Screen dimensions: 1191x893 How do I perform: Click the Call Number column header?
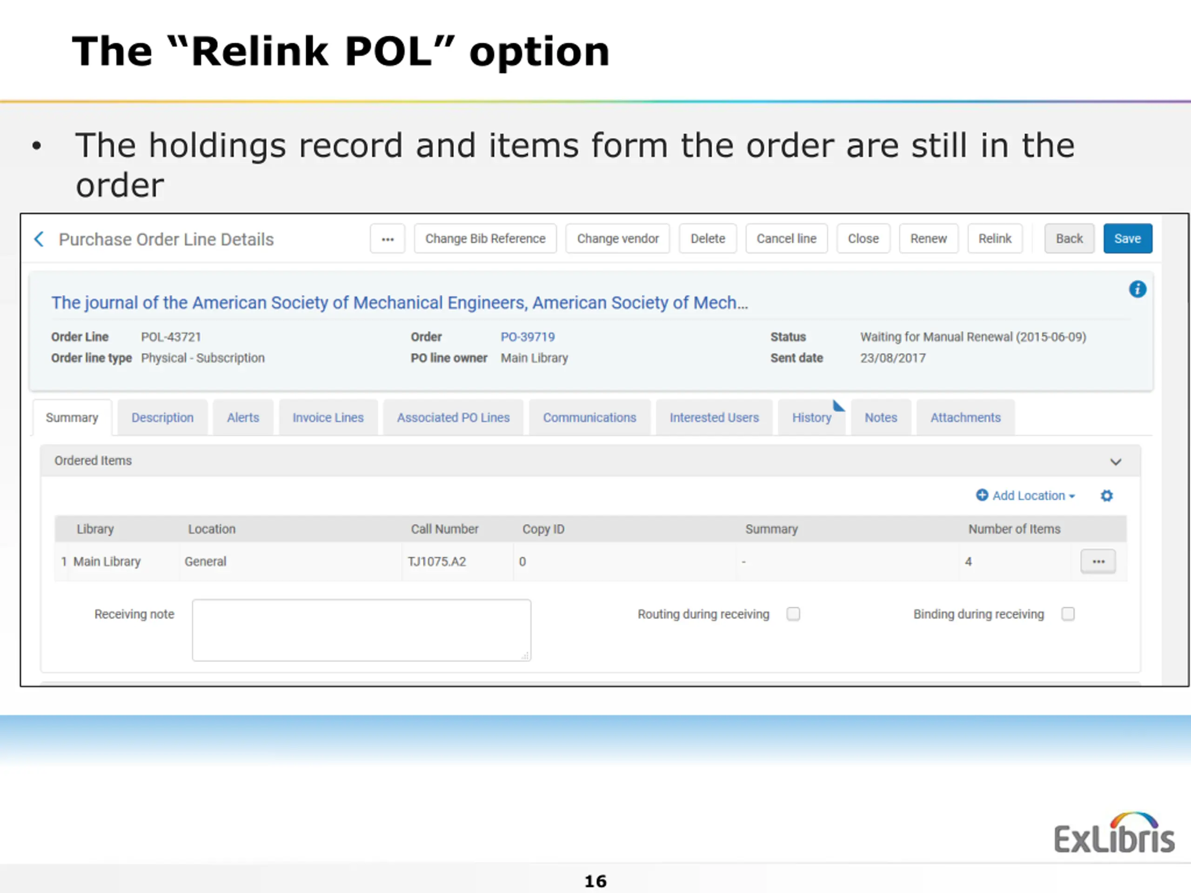445,529
